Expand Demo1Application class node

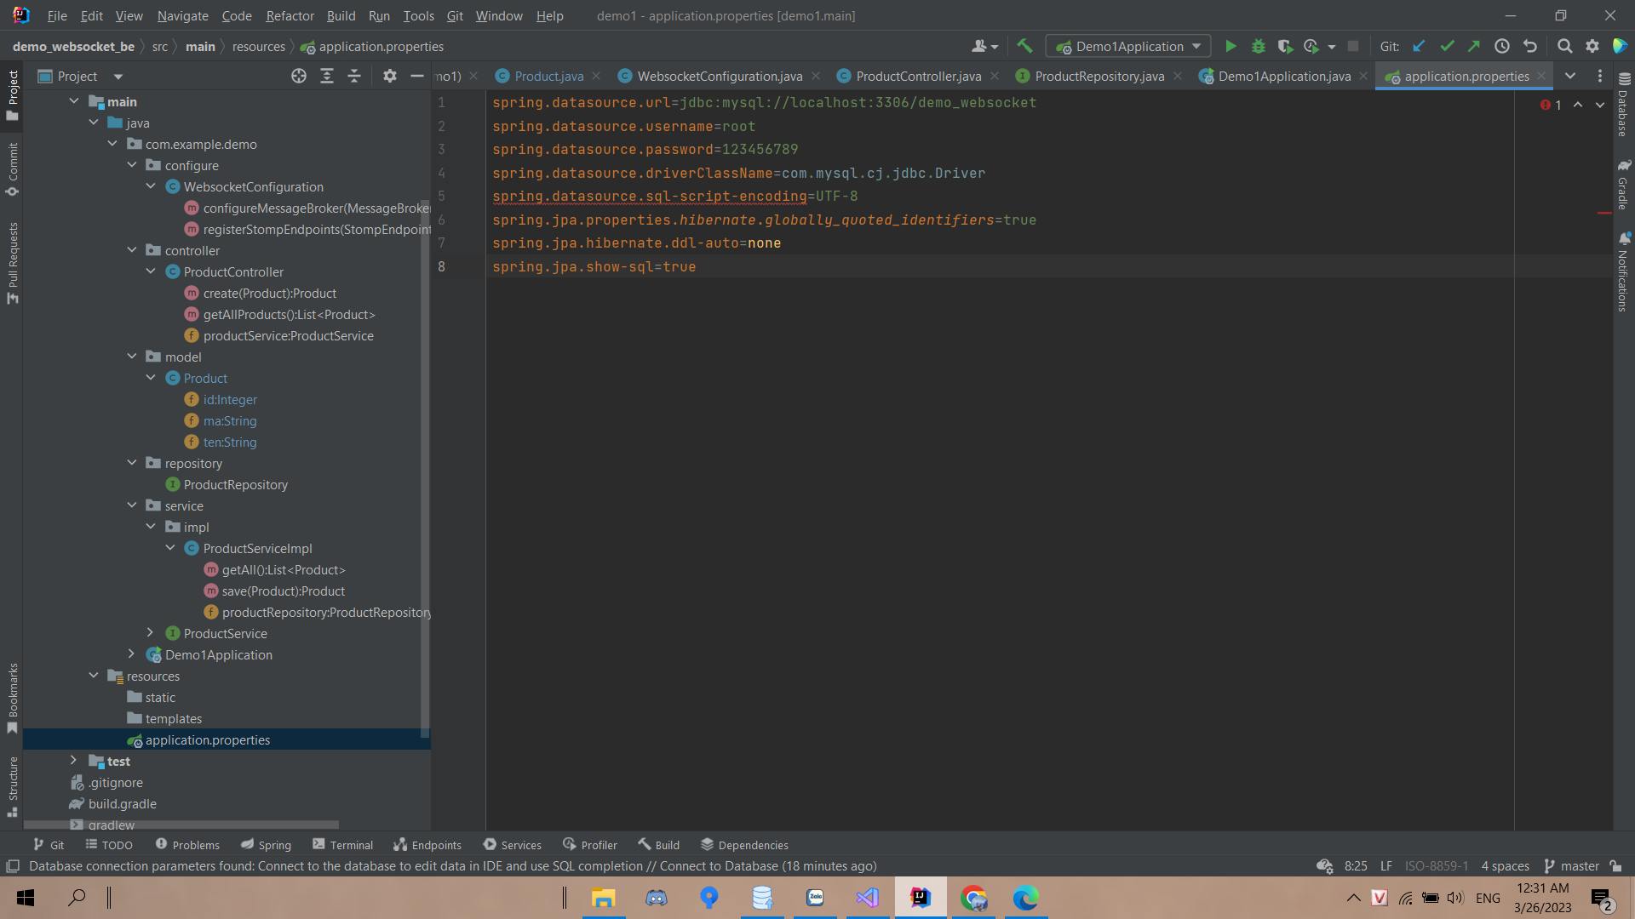pyautogui.click(x=132, y=654)
